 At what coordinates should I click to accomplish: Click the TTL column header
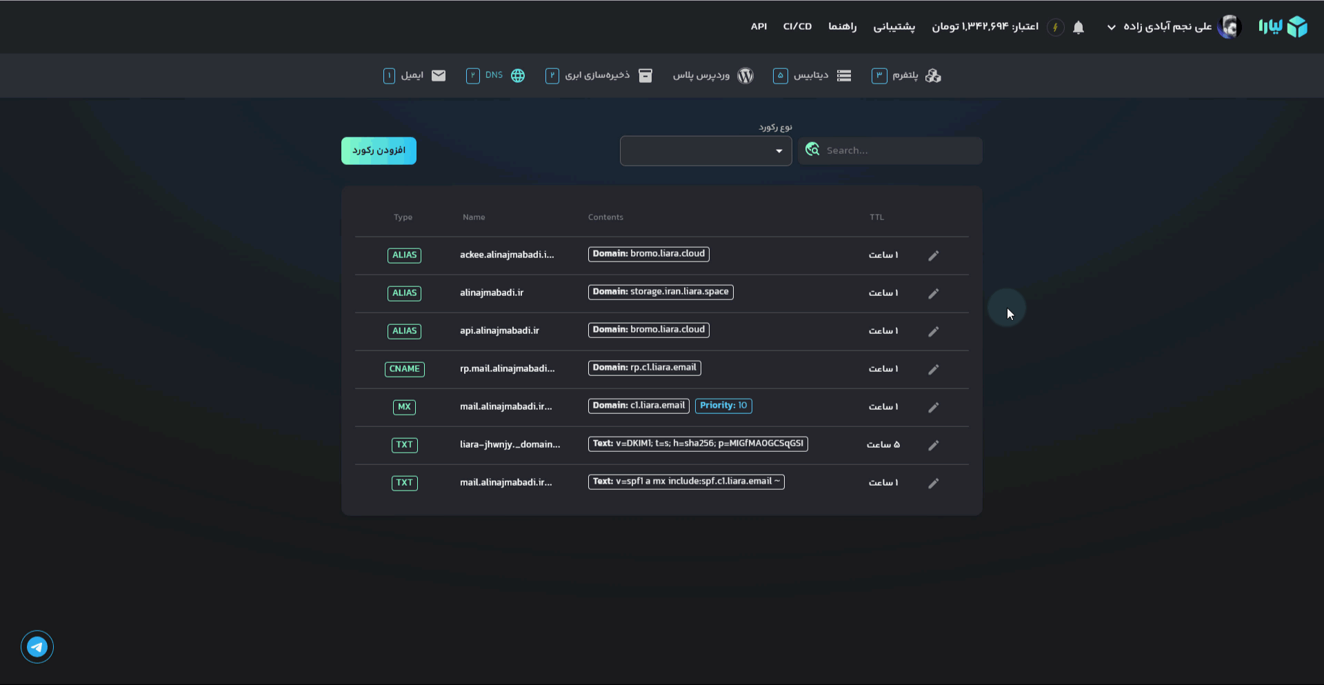(876, 217)
